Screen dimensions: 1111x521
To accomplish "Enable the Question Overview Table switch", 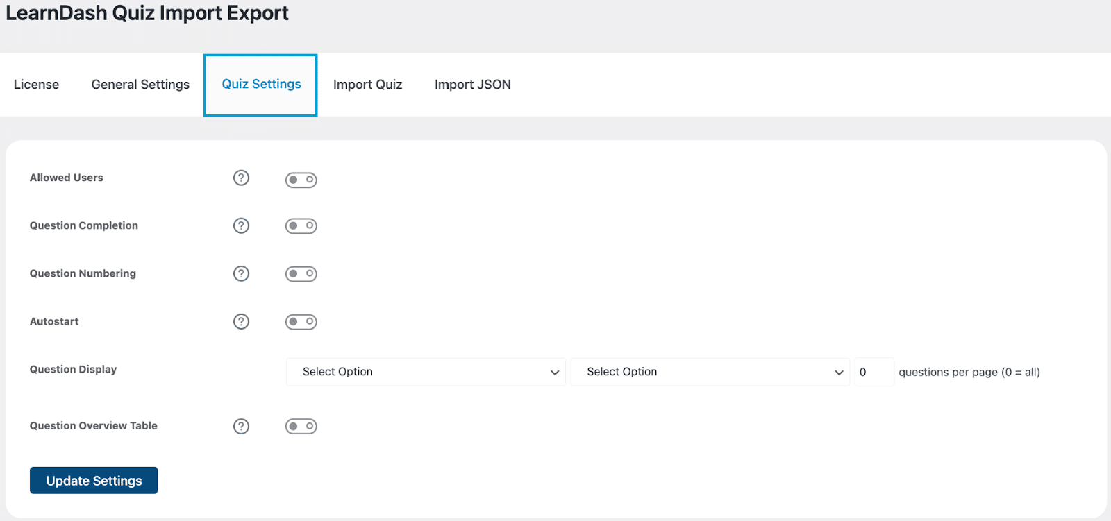I will pyautogui.click(x=301, y=427).
